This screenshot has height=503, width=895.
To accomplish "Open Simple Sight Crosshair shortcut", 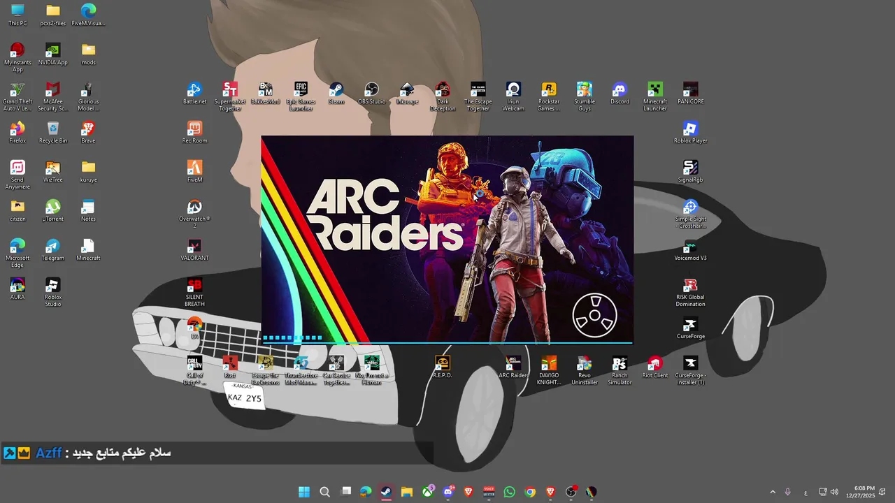I will [x=691, y=214].
